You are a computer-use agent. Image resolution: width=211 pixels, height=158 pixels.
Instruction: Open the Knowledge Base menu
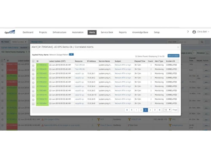pos(140,32)
